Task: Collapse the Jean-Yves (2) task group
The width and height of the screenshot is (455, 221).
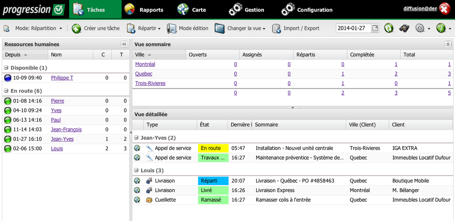Action: [x=136, y=138]
